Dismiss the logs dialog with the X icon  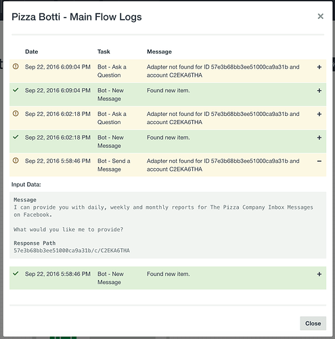click(x=320, y=16)
